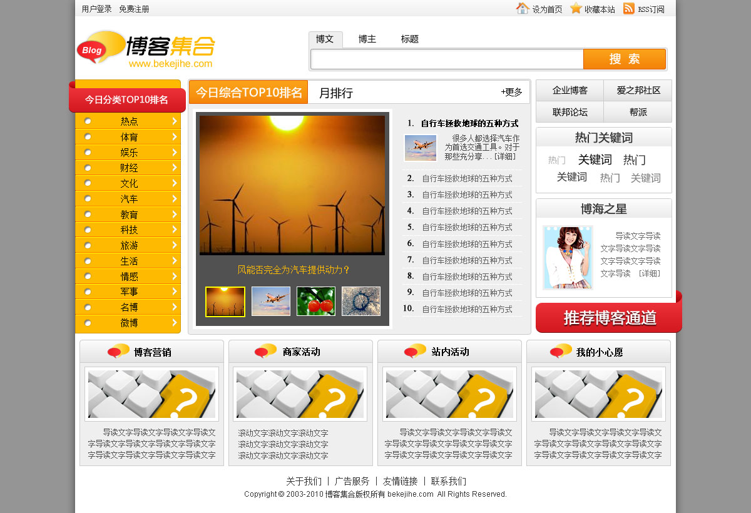Switch to the 标题 search tab

pyautogui.click(x=410, y=39)
